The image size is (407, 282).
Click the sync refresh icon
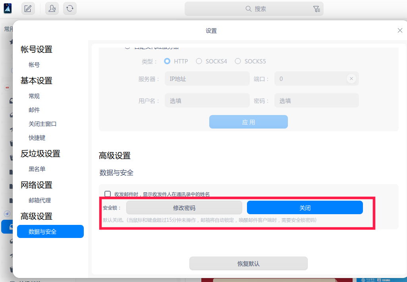point(70,9)
